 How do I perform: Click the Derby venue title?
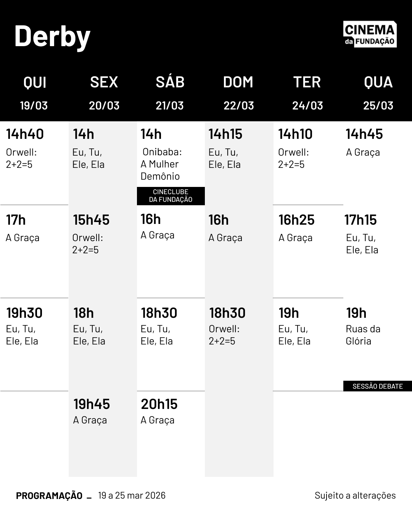click(52, 36)
